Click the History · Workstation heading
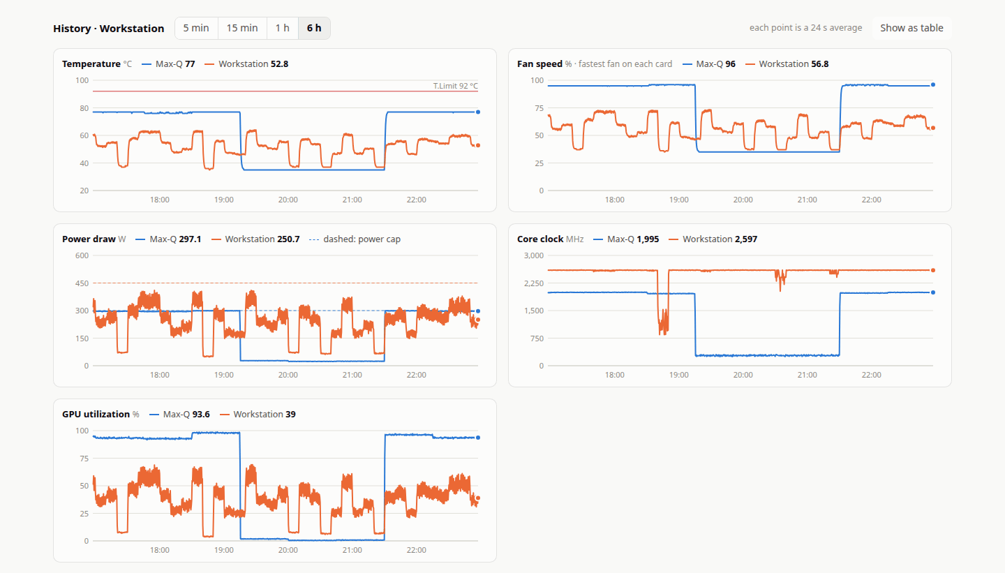This screenshot has height=573, width=1005. pyautogui.click(x=109, y=29)
